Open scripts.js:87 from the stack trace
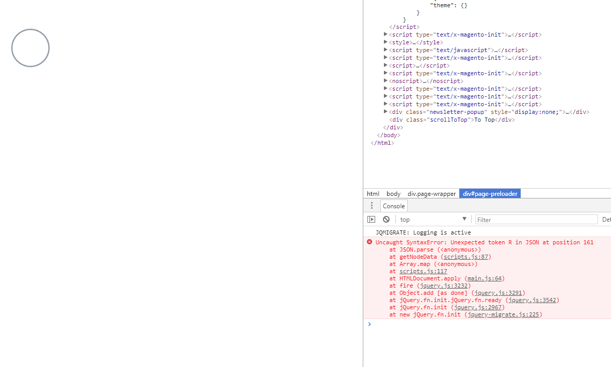The width and height of the screenshot is (611, 367). click(x=466, y=256)
